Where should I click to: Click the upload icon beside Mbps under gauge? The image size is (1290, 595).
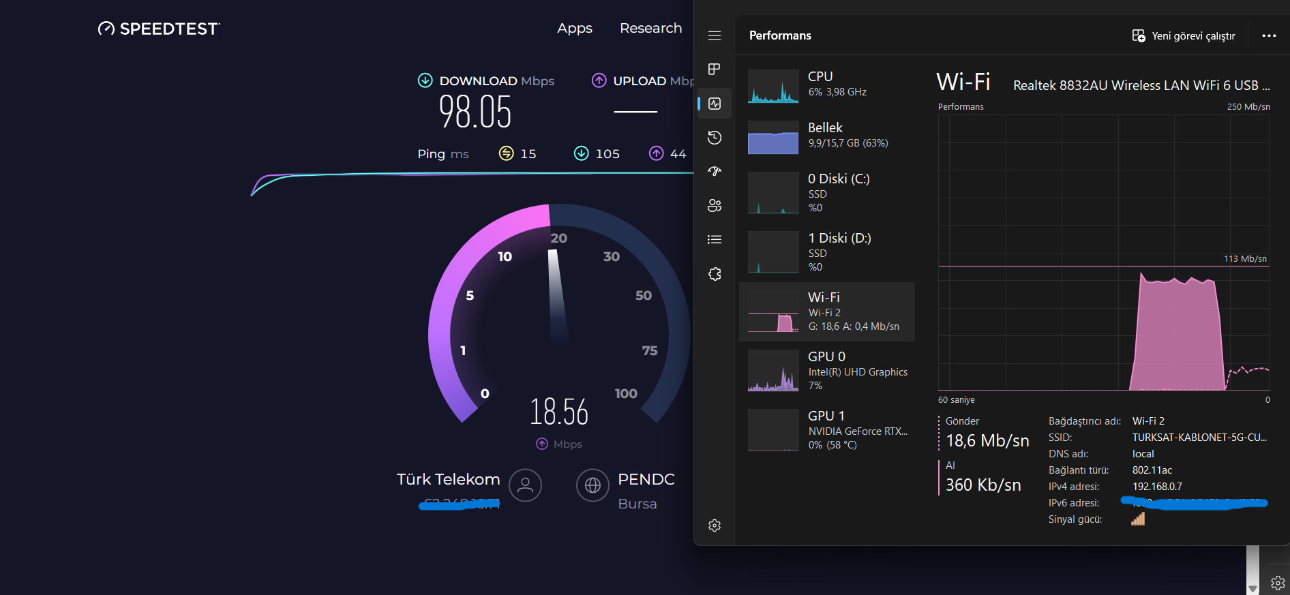tap(542, 444)
